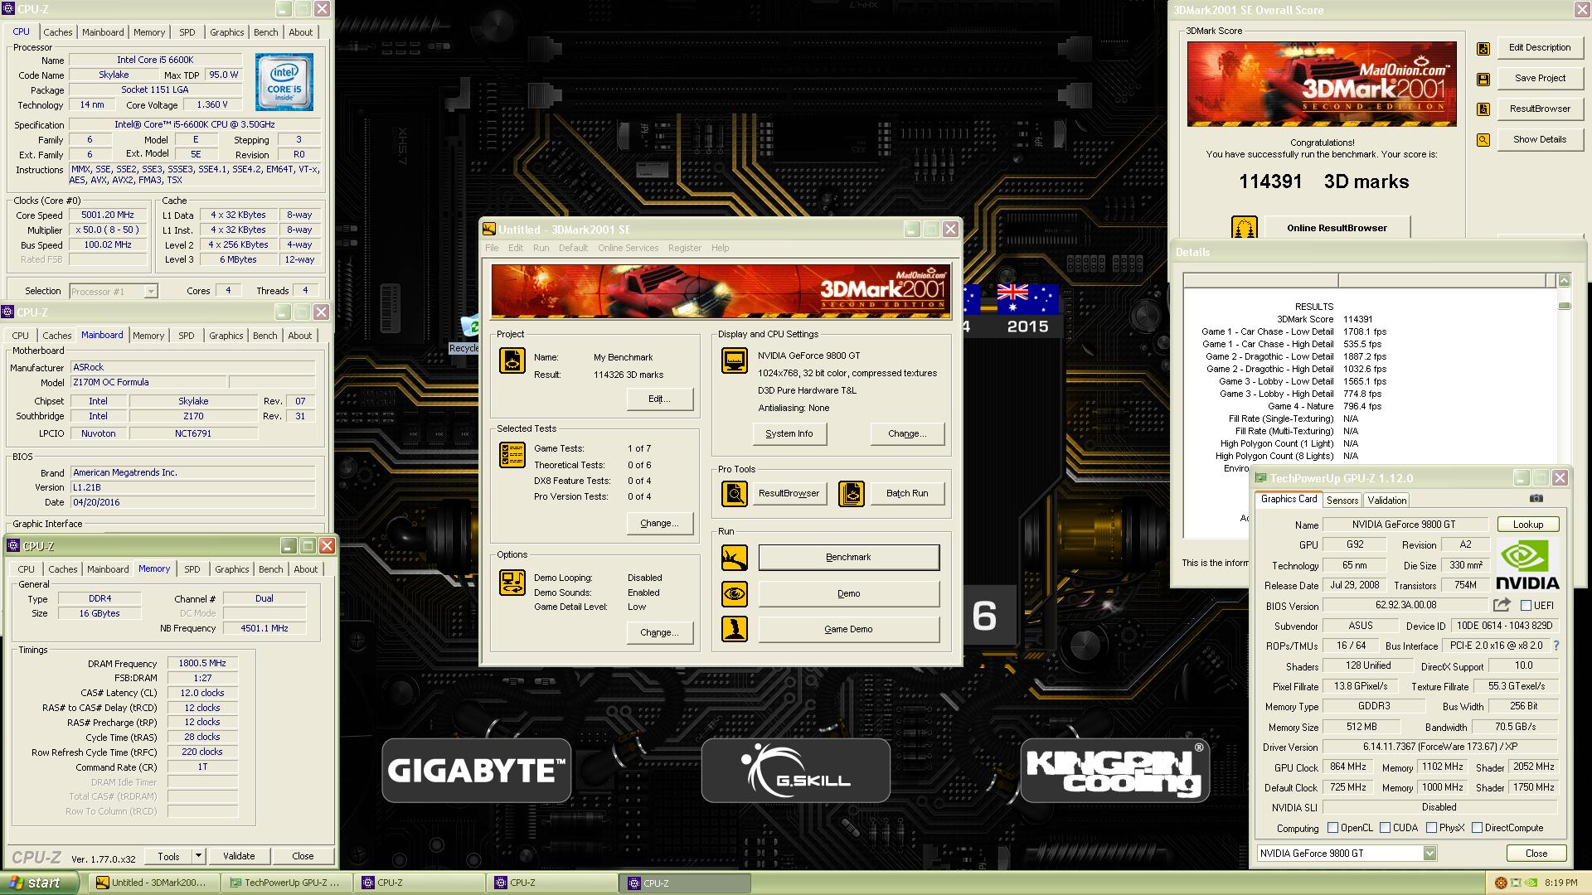1592x895 pixels.
Task: Switch to Sensors tab in GPU-Z
Action: [x=1342, y=501]
